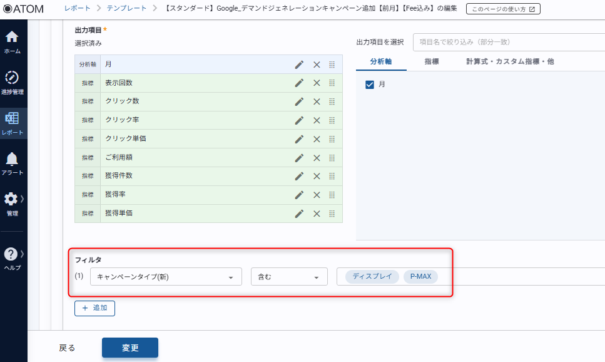Edit the ご利用額 row with pencil icon
605x362 pixels.
point(299,158)
